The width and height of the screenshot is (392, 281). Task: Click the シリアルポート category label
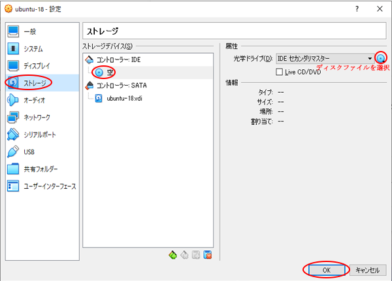coord(40,135)
